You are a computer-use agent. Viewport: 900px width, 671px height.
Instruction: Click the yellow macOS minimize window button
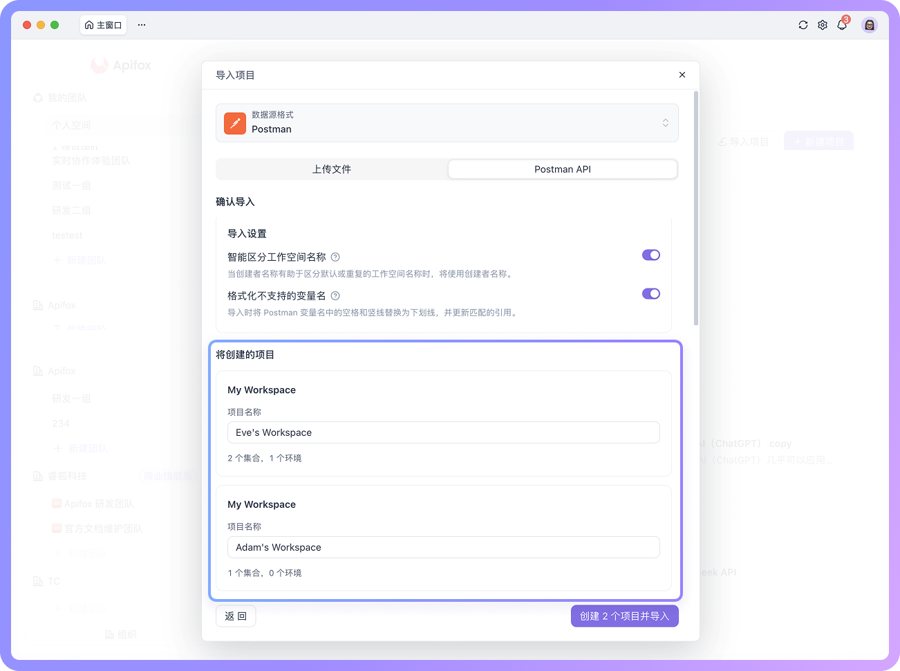pyautogui.click(x=41, y=25)
